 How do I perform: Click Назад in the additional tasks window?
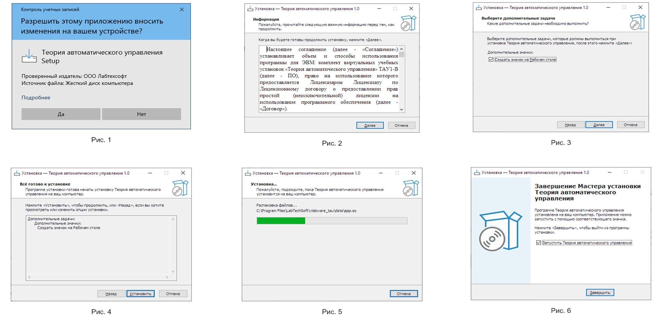570,125
